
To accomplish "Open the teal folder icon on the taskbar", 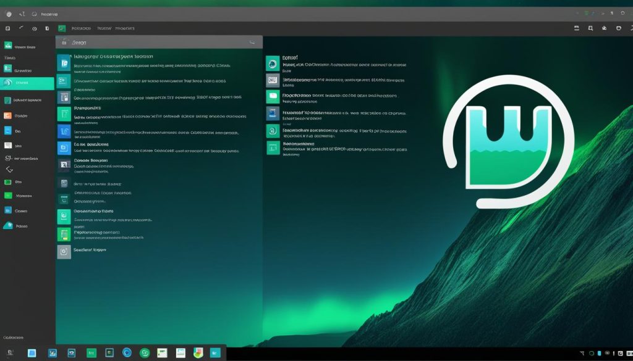I will coord(216,353).
